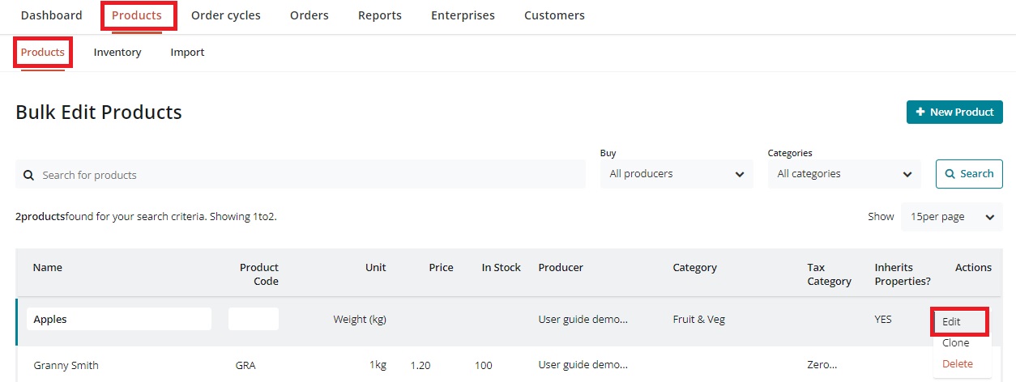Click the Apples name input field
This screenshot has height=382, width=1016.
(119, 319)
